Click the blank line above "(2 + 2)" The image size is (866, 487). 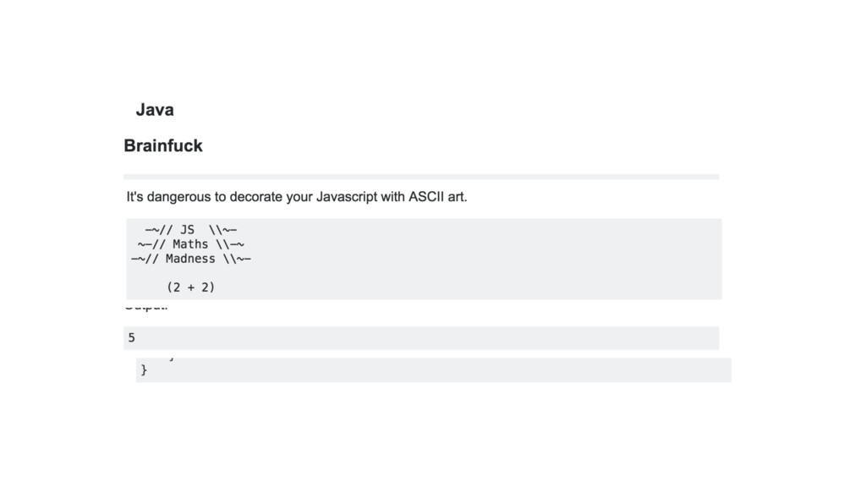254,273
